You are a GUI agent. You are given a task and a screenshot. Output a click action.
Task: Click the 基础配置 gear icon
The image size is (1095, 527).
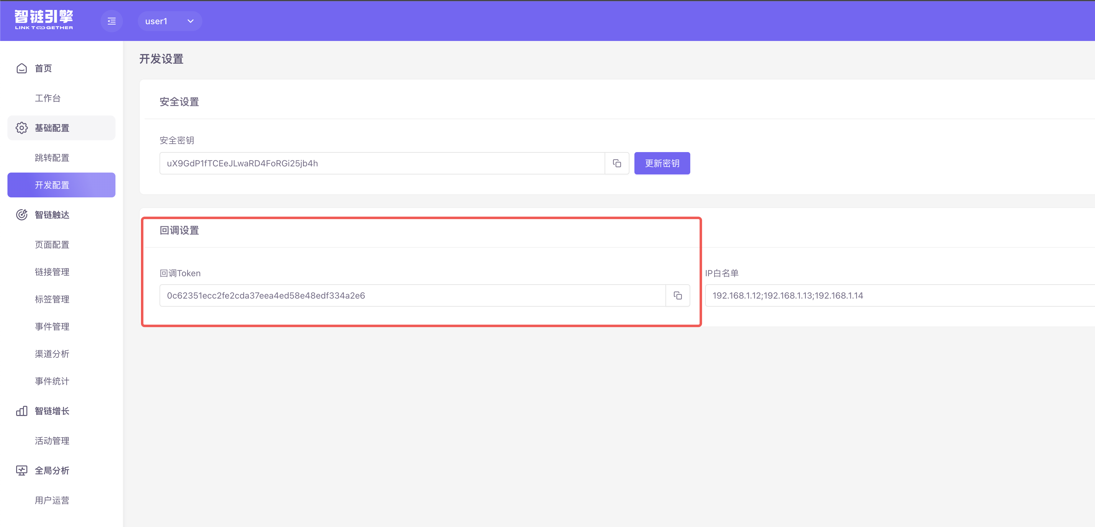point(22,128)
